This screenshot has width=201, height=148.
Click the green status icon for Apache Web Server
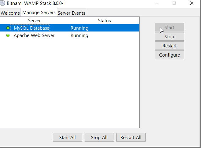click(8, 35)
